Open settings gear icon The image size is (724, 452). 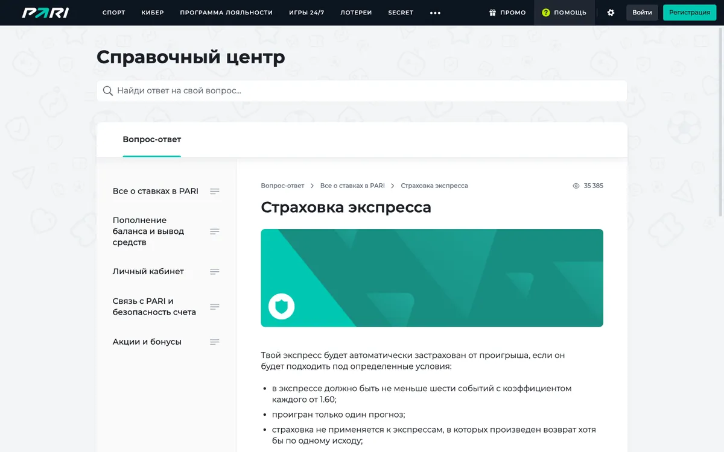[x=611, y=13]
